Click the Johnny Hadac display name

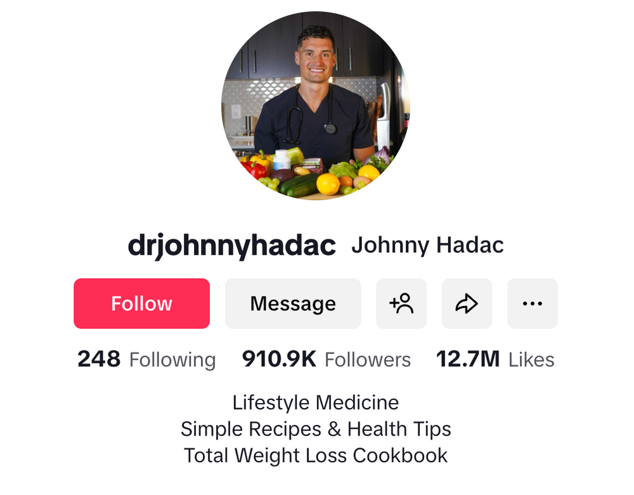[x=427, y=245]
